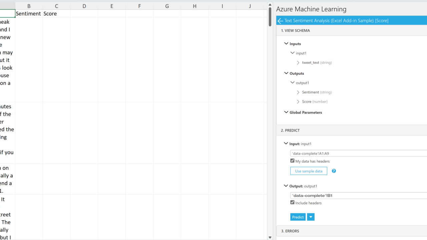427x240 pixels.
Task: Expand the Sentiment string output node
Action: point(298,92)
